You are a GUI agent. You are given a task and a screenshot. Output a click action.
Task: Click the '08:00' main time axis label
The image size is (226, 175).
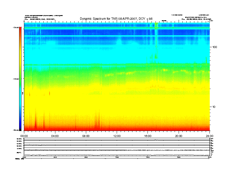(x=86, y=136)
